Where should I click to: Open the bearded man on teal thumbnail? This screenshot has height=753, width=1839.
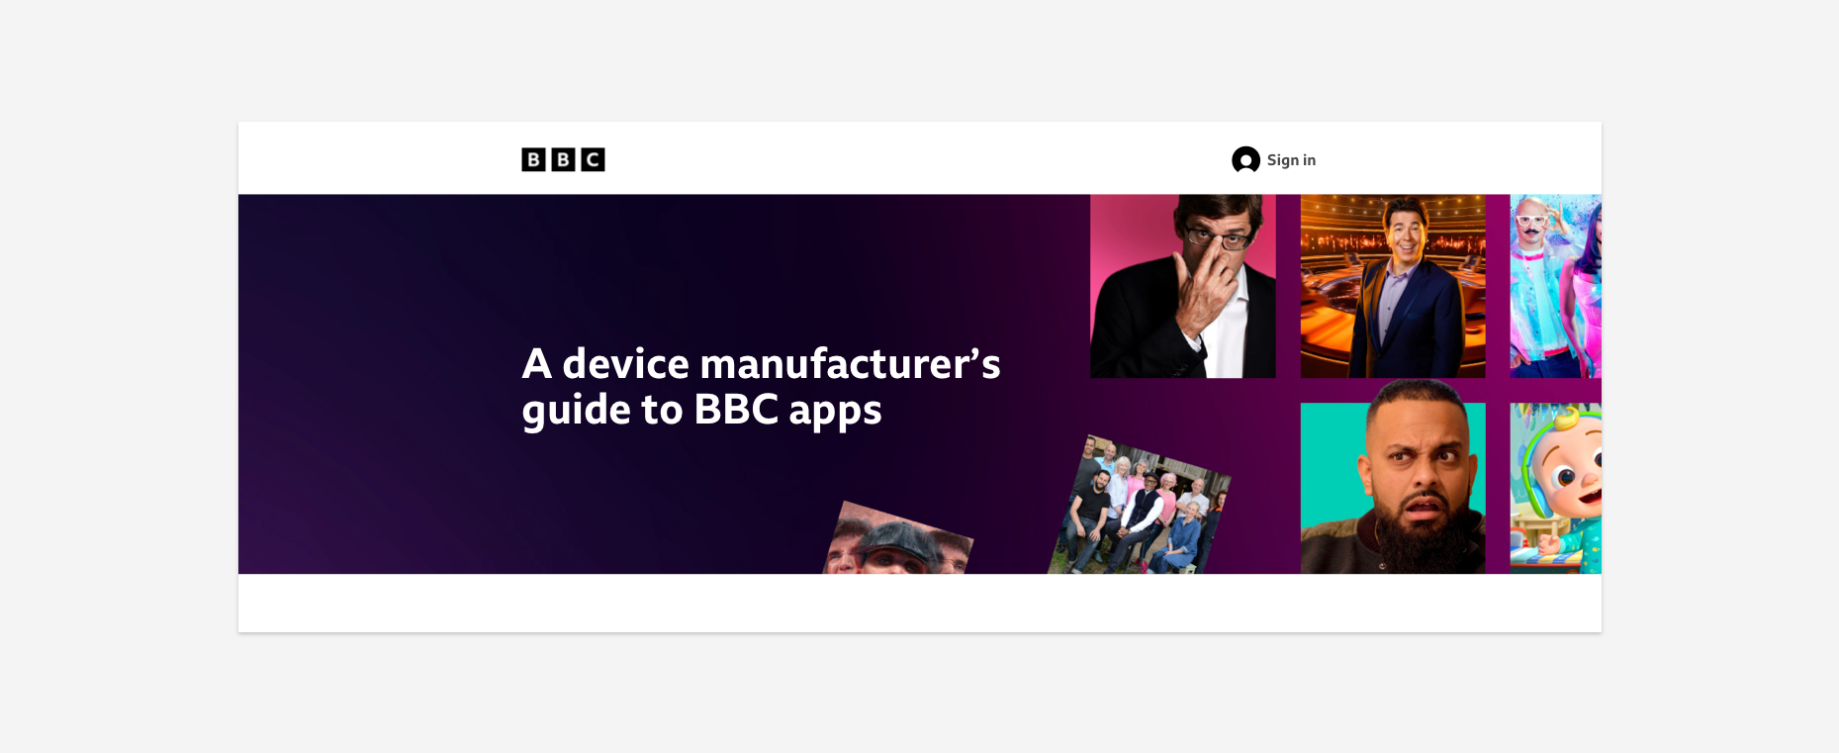coord(1393,488)
